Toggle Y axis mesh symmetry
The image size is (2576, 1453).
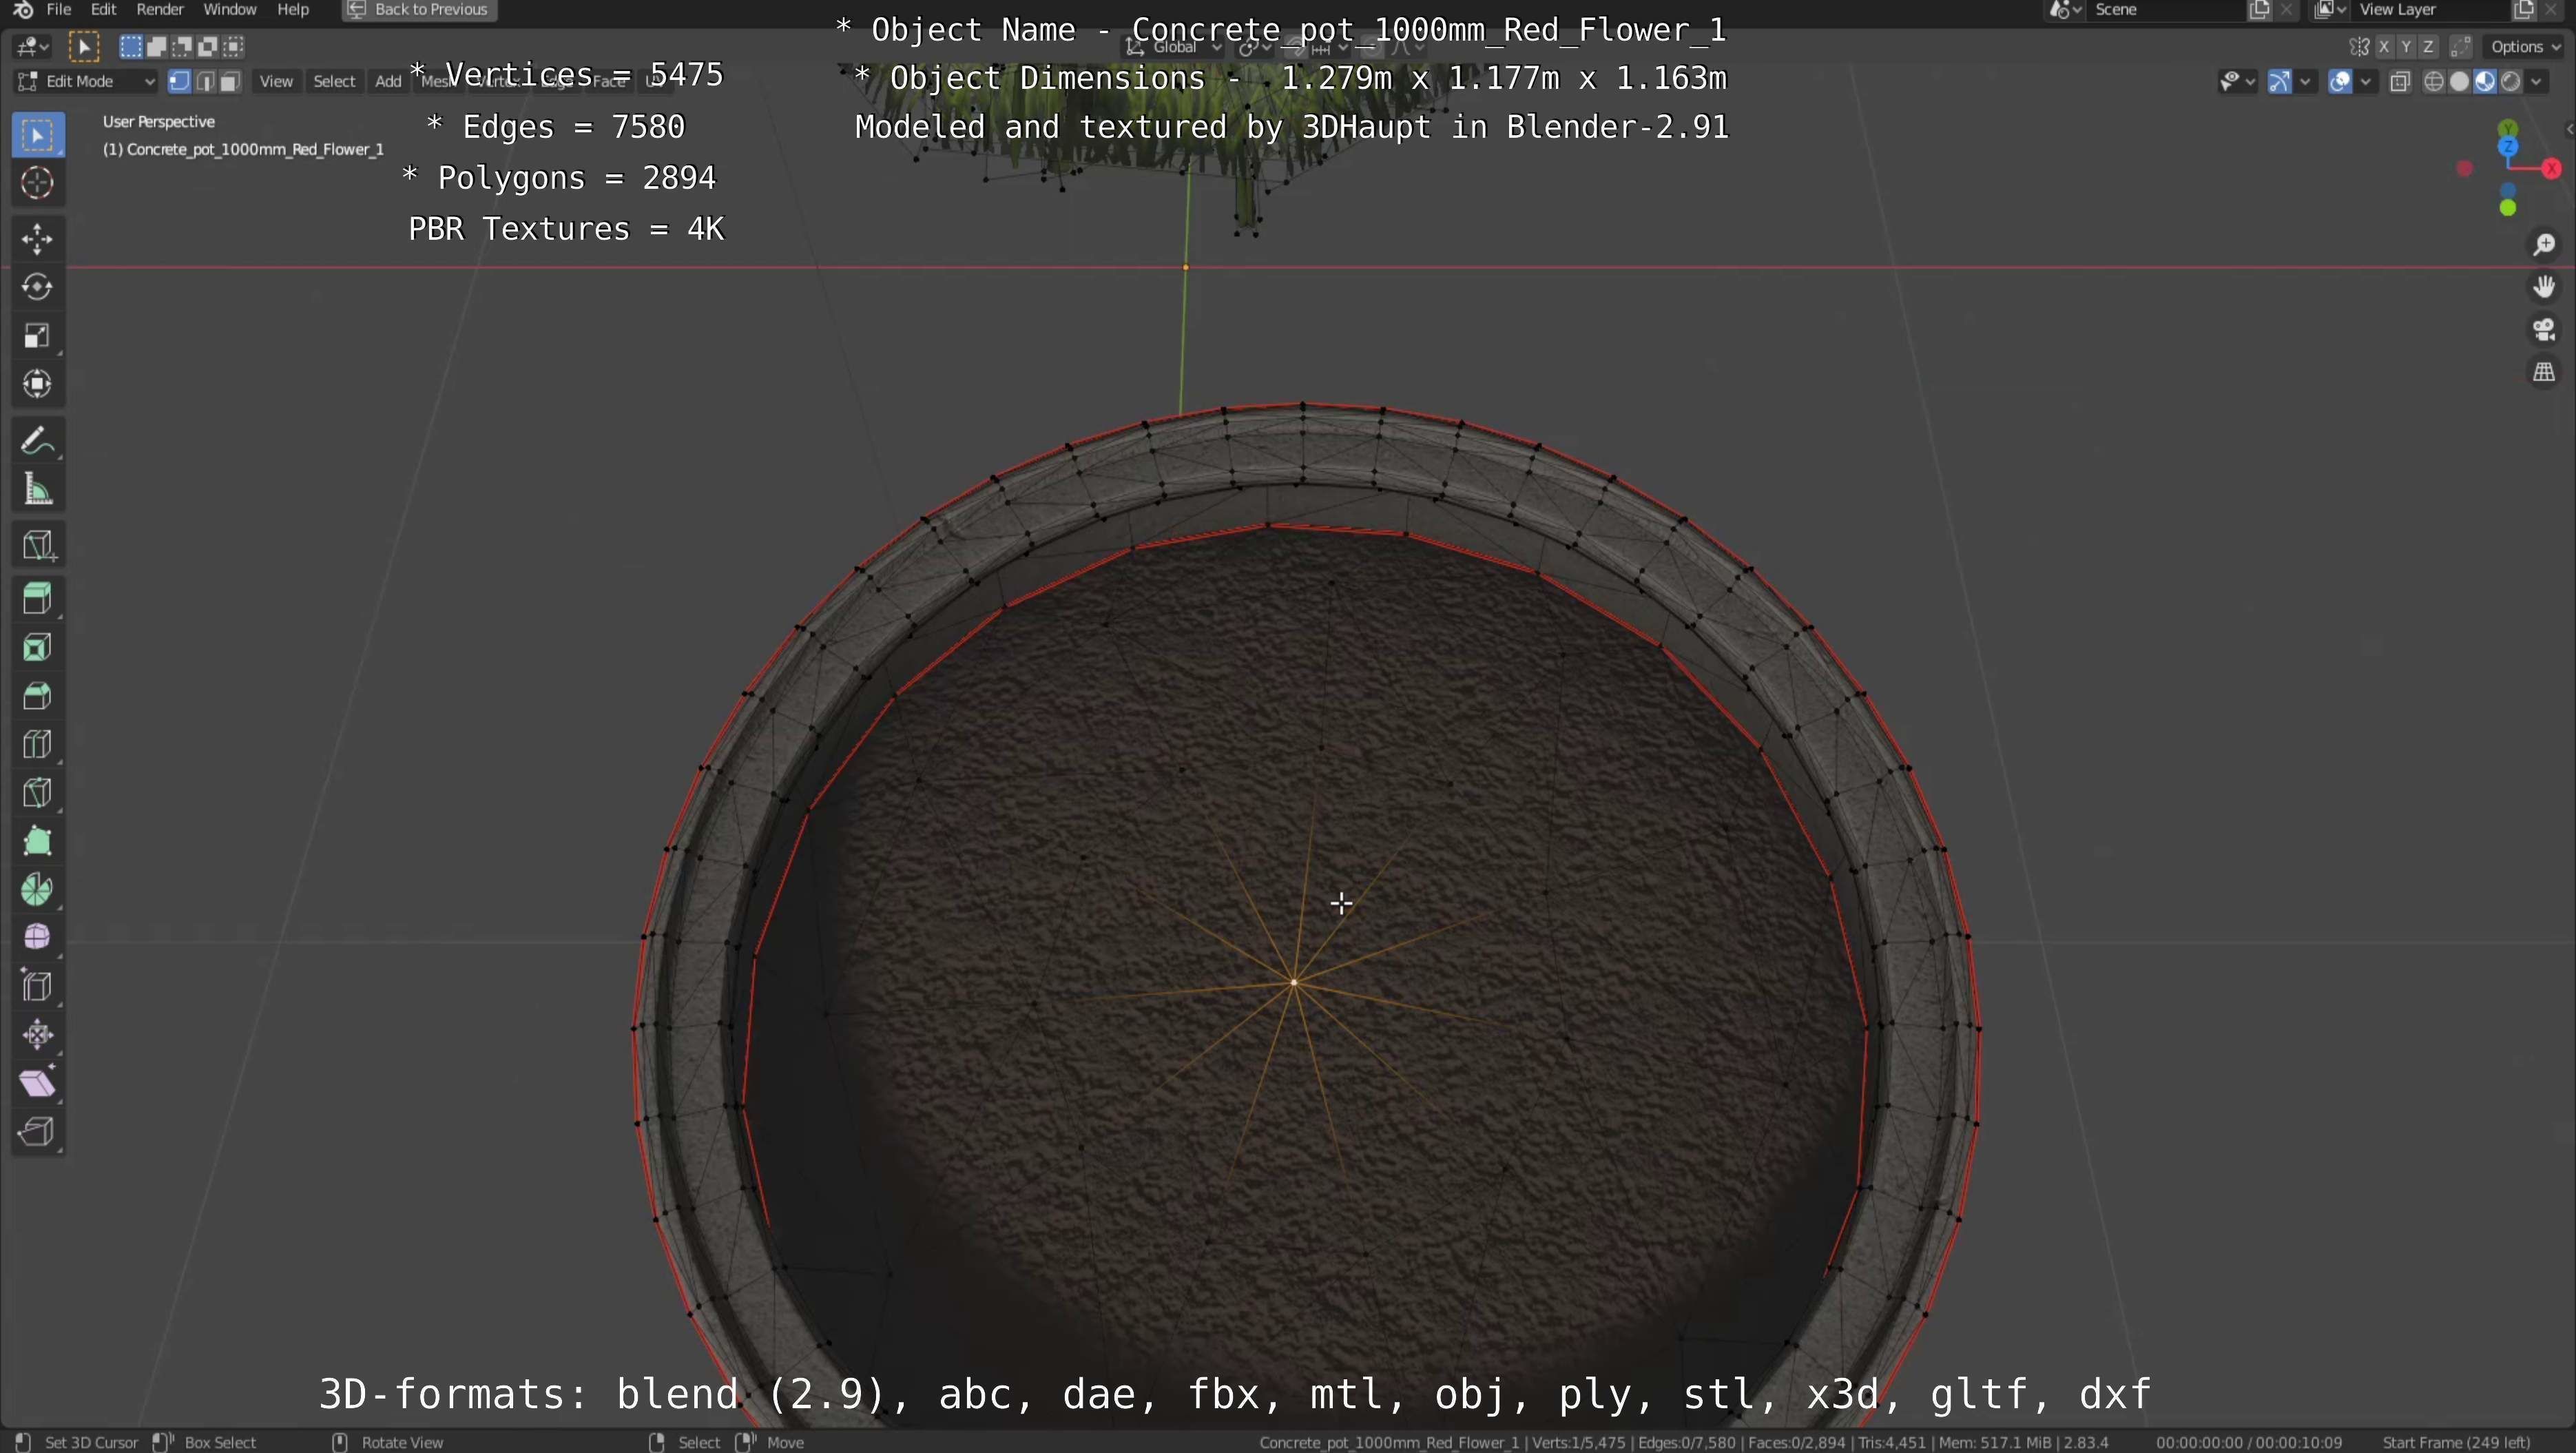(x=2407, y=47)
